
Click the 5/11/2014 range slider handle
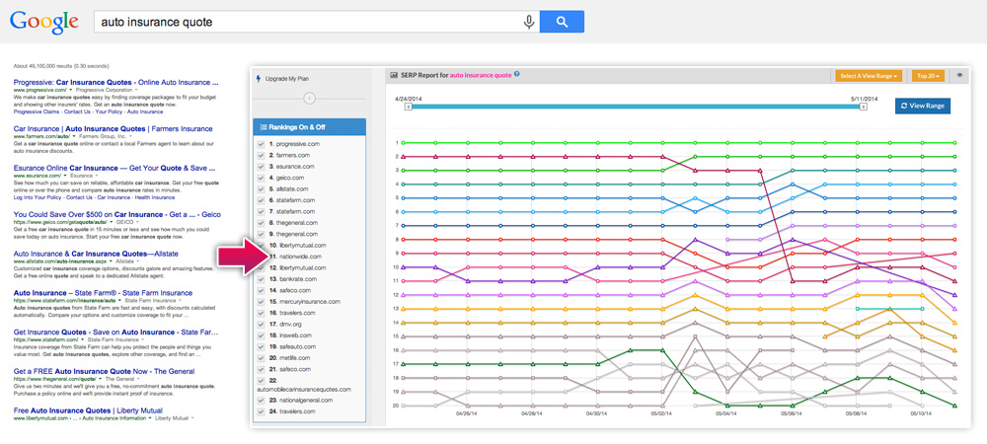863,107
